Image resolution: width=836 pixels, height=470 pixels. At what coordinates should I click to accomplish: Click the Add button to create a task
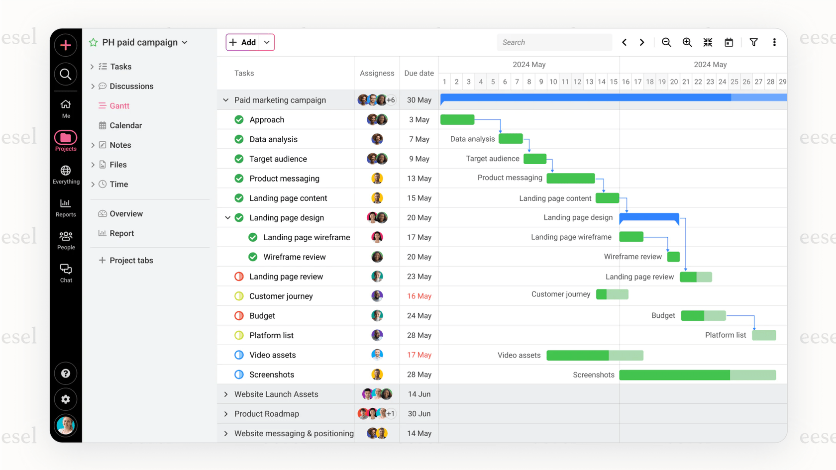(245, 42)
